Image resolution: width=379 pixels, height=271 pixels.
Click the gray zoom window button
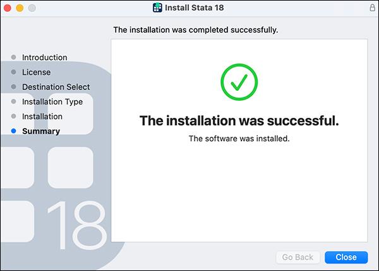point(32,8)
